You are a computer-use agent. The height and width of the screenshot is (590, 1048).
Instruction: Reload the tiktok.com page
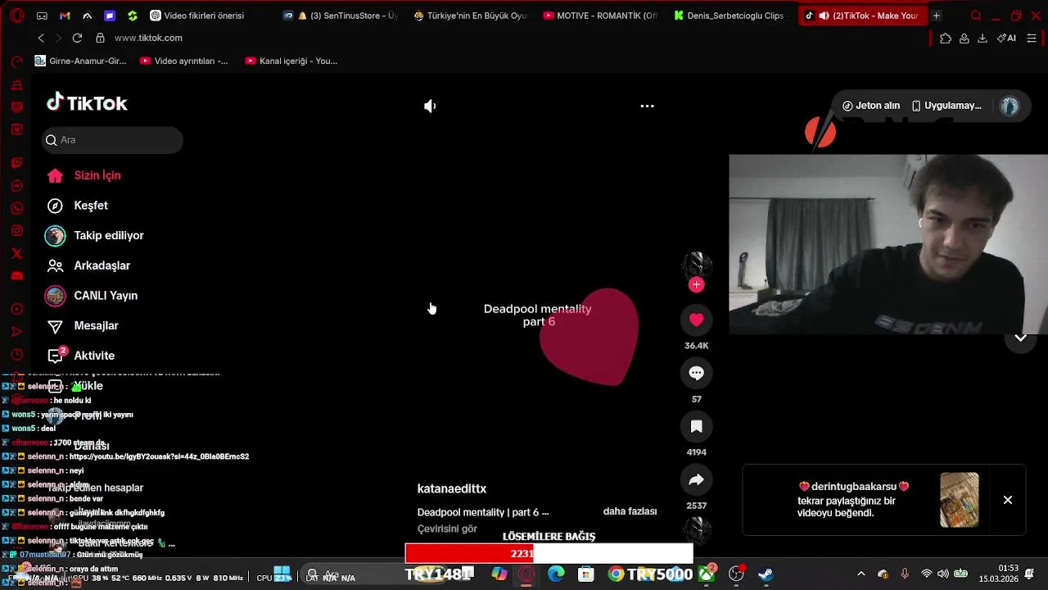coord(77,38)
